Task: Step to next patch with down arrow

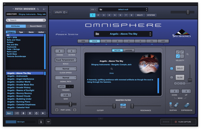Action: point(23,113)
